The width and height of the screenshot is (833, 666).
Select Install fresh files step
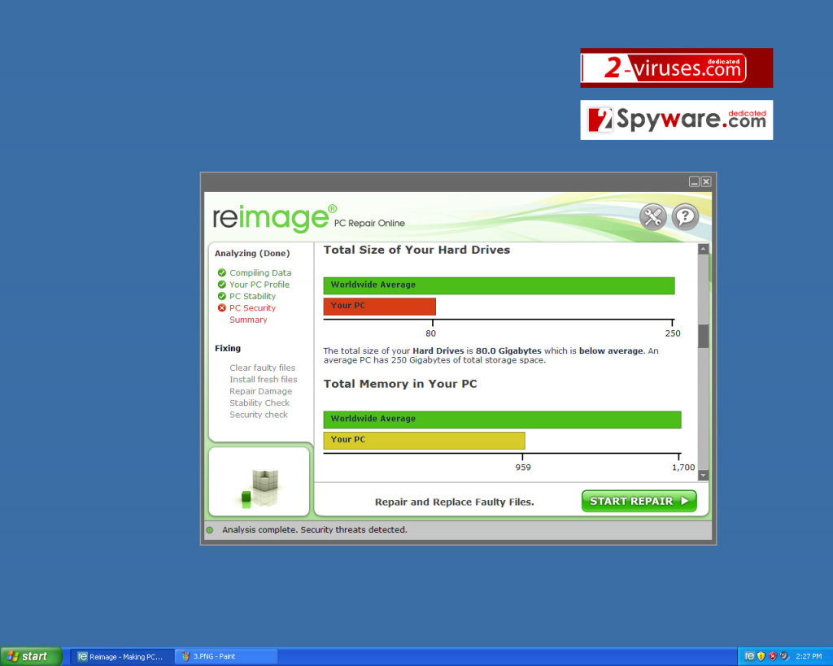pos(264,379)
